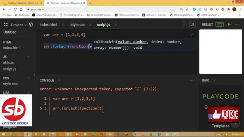Close the index.html editor tab
Screen dimensions: 244x137
click(x=63, y=24)
